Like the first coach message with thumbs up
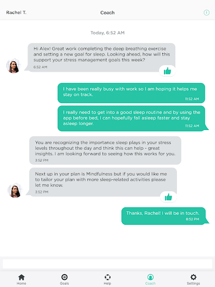 [x=167, y=71]
